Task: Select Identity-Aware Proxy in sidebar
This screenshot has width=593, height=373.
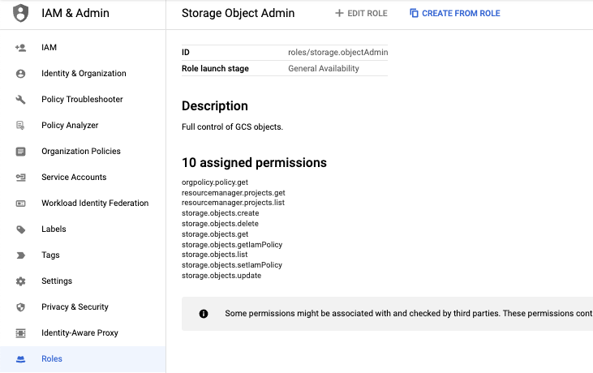Action: tap(83, 333)
